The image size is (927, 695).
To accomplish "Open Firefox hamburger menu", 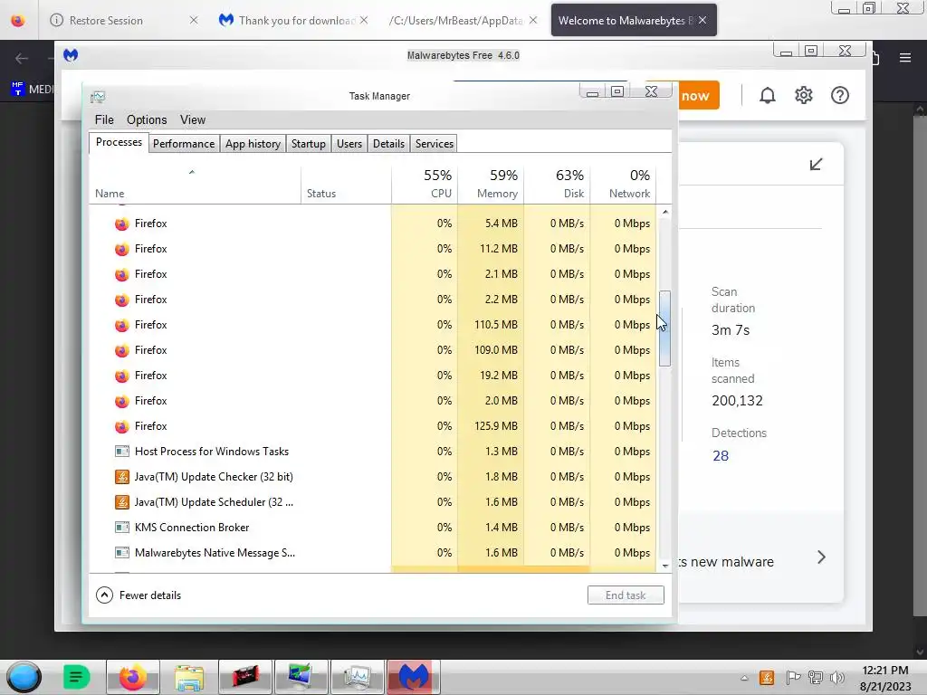I will coord(905,57).
